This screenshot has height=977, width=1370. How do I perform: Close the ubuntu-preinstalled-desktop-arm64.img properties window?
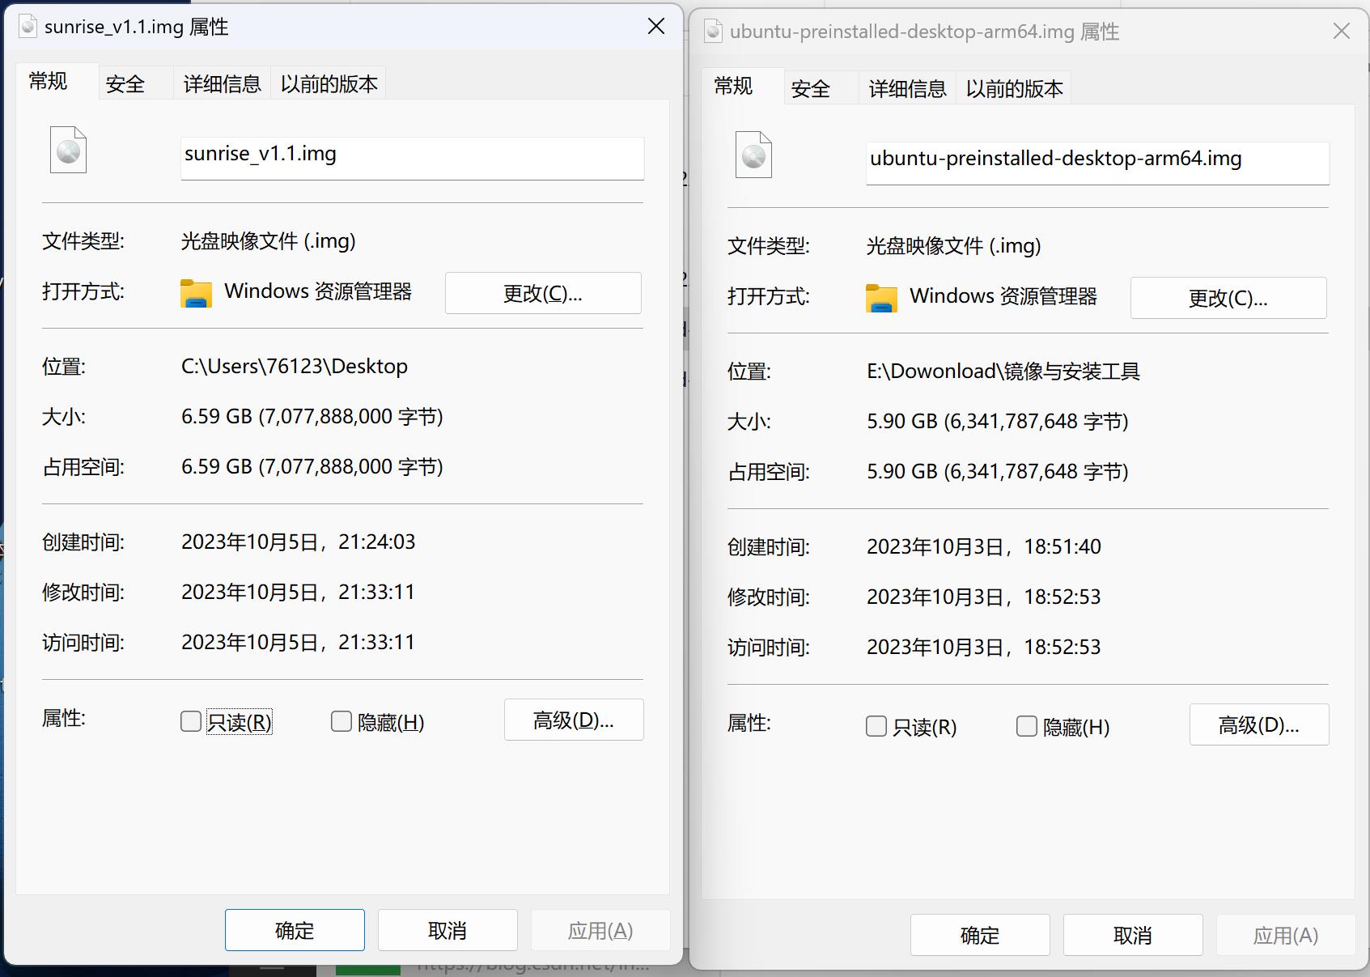(1342, 32)
